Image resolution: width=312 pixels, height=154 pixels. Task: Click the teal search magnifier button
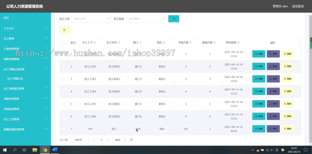[x=174, y=19]
